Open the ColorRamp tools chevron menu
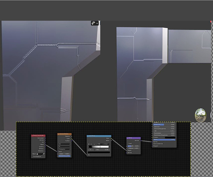 pos(94,144)
